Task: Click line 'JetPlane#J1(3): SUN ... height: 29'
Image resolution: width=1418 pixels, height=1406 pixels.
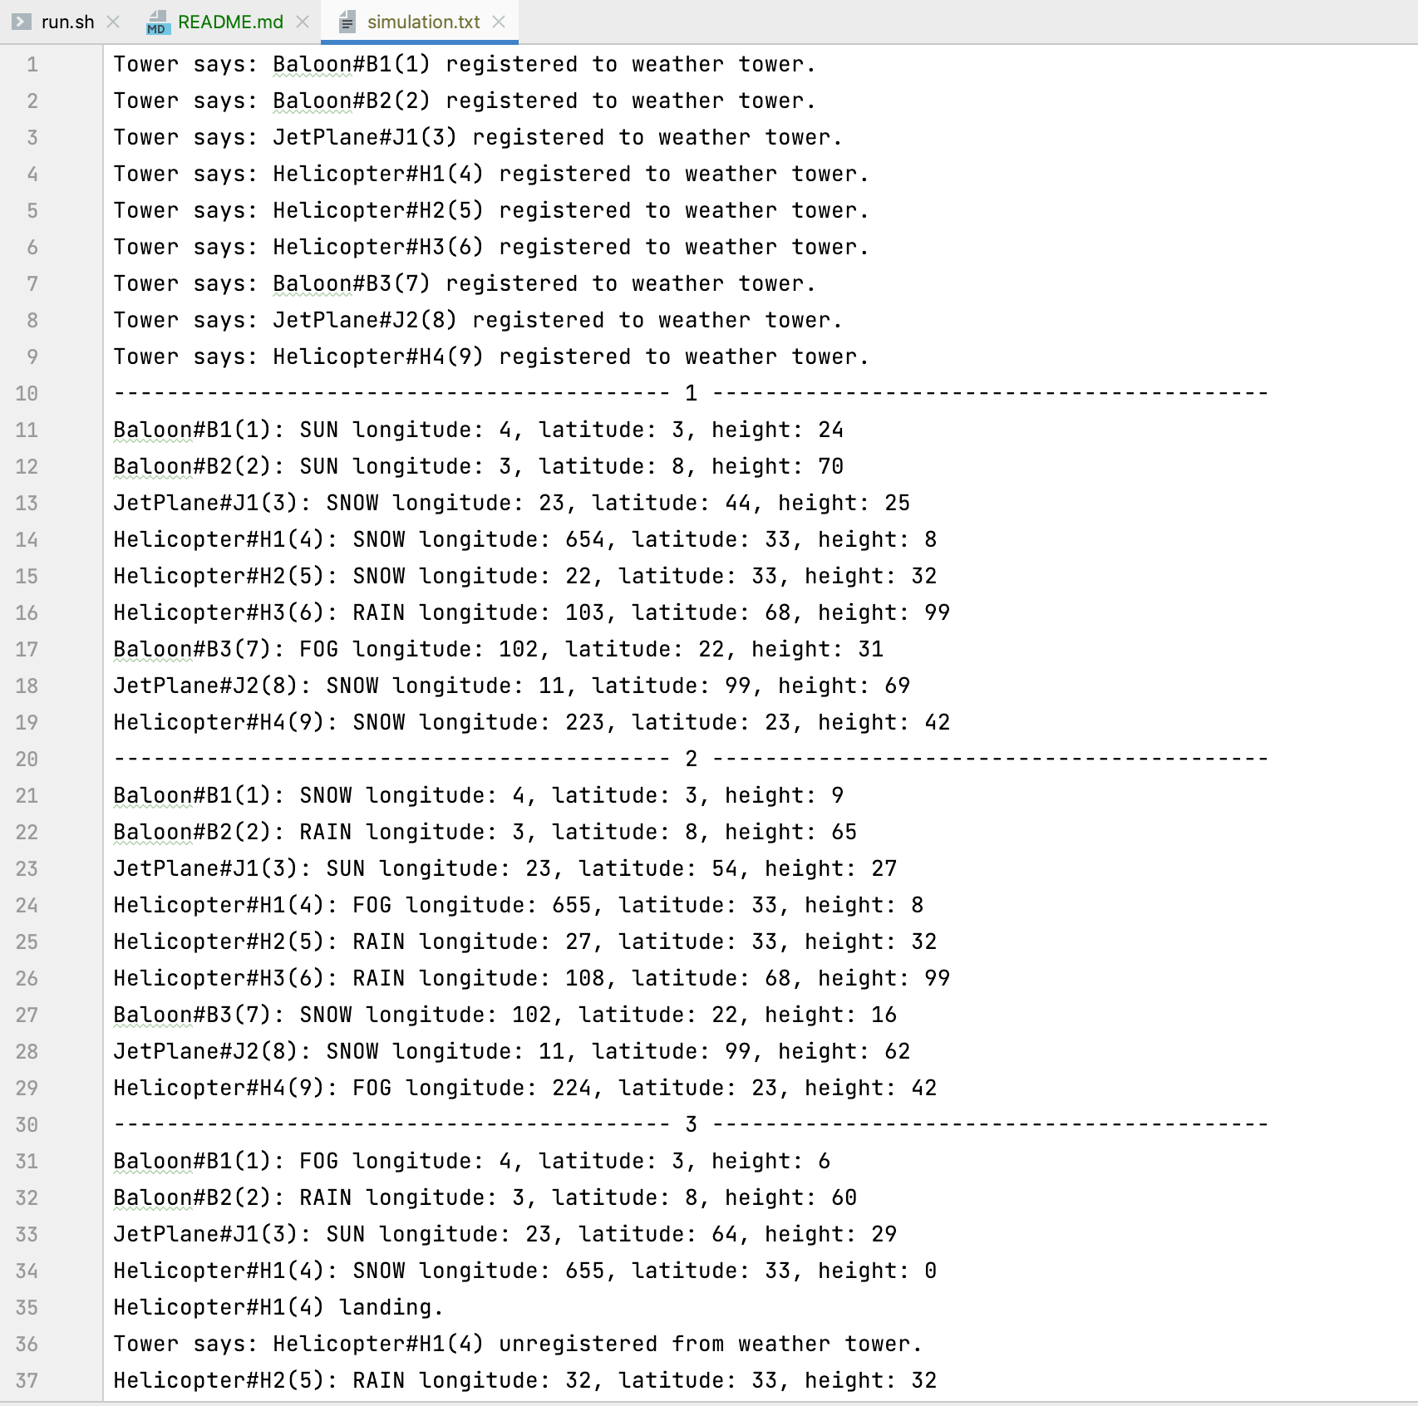Action: [x=505, y=1235]
